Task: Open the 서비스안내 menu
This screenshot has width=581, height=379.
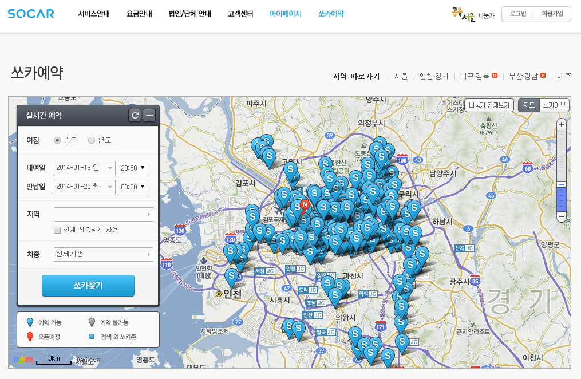Action: pos(94,14)
